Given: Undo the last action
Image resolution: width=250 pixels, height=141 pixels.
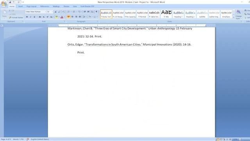Looking at the screenshot, I should [14, 2].
